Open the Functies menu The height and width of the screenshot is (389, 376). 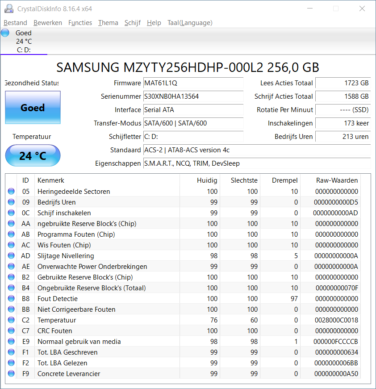coord(80,22)
